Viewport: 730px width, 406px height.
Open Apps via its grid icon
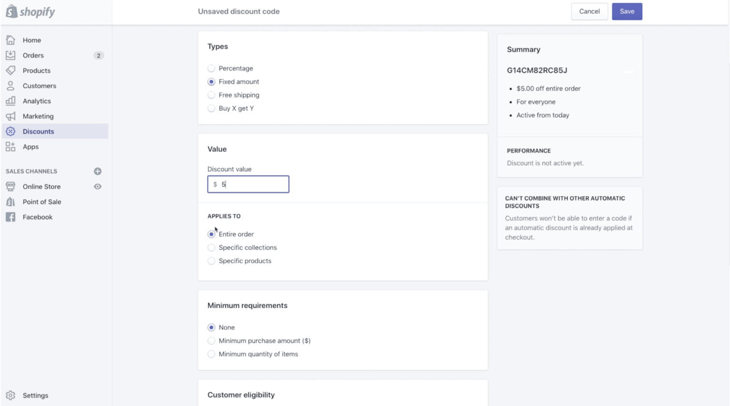(10, 146)
